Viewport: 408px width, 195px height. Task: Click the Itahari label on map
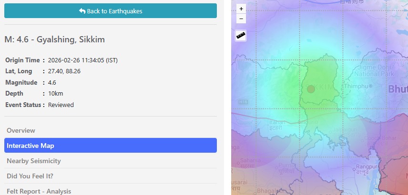[x=277, y=123]
